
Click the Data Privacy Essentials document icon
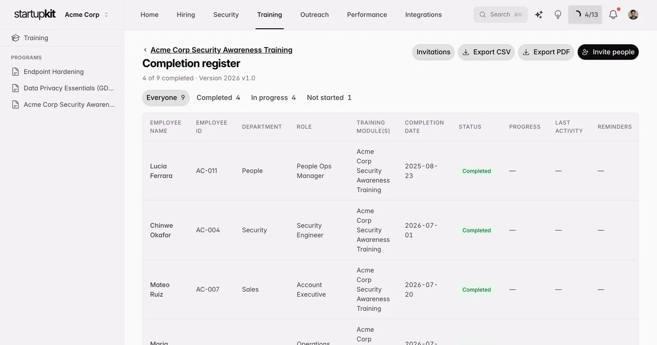pos(16,88)
